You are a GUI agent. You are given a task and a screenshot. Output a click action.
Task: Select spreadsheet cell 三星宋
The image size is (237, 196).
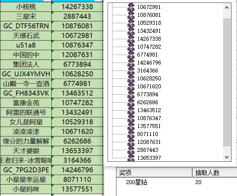(x=26, y=16)
